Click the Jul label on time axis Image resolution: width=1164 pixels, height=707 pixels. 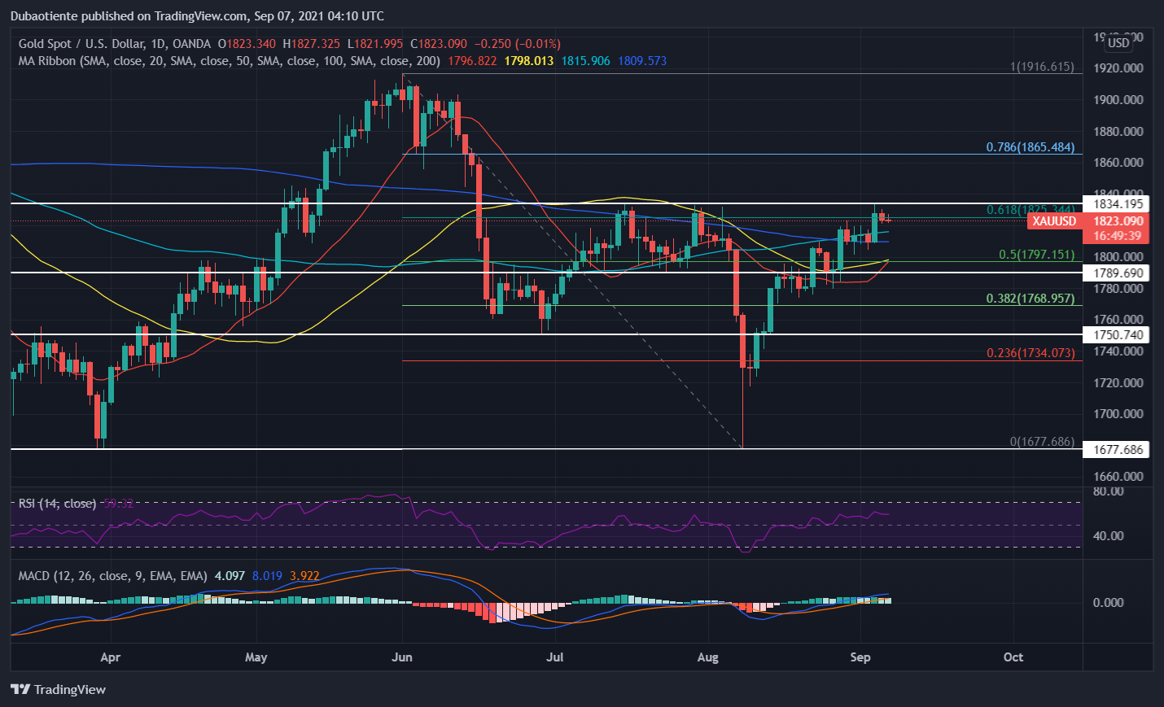554,657
